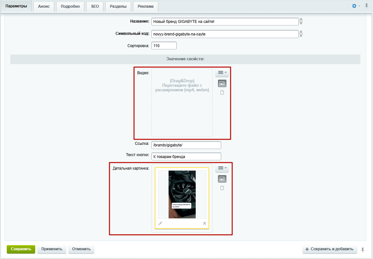373x259 pixels.
Task: Click the Название: label
Action: (x=140, y=21)
